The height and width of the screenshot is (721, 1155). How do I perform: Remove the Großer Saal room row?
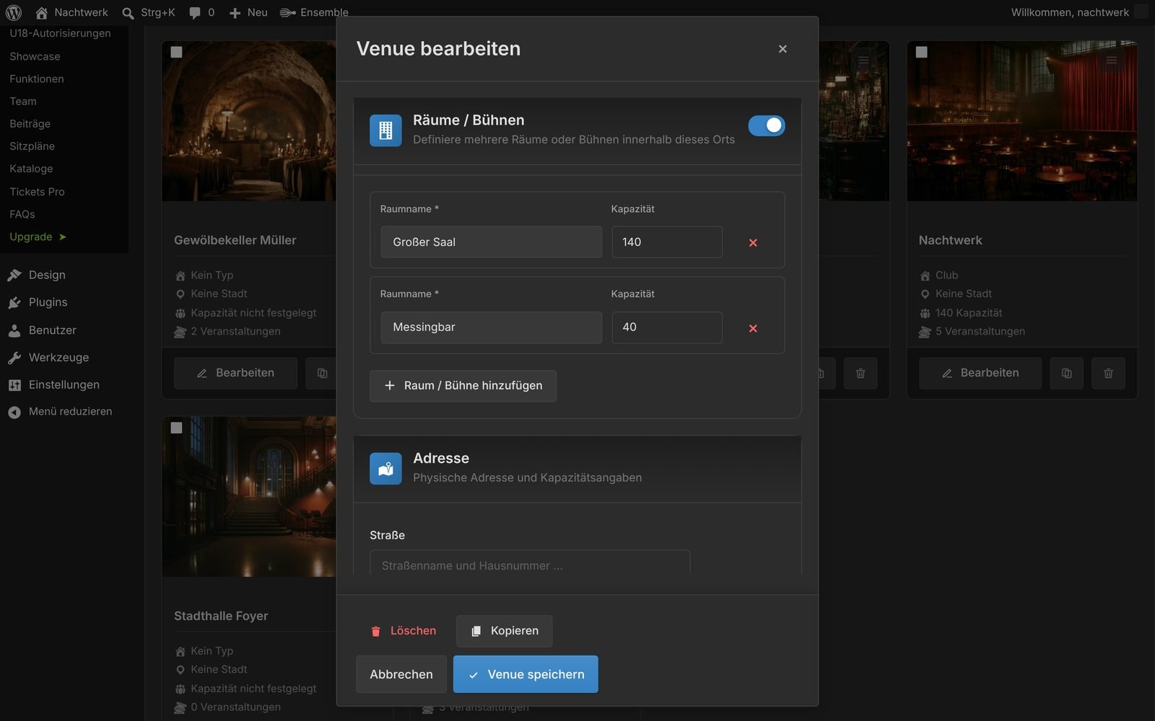(753, 243)
